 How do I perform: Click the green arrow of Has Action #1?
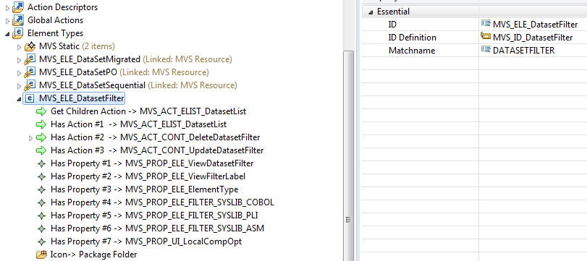point(41,124)
